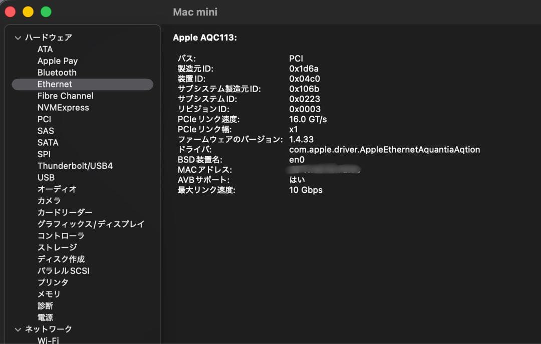The image size is (541, 344).
Task: Select カメラ in the sidebar
Action: [x=49, y=201]
